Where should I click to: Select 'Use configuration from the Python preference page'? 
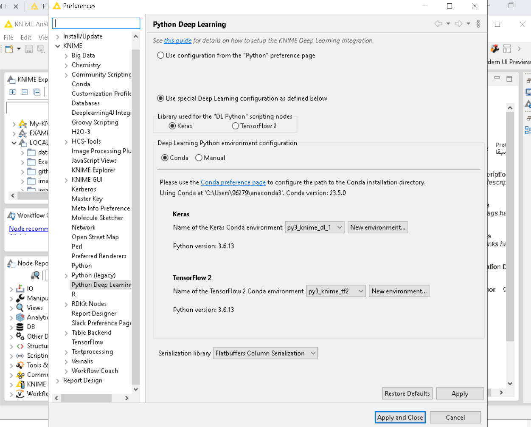coord(160,55)
